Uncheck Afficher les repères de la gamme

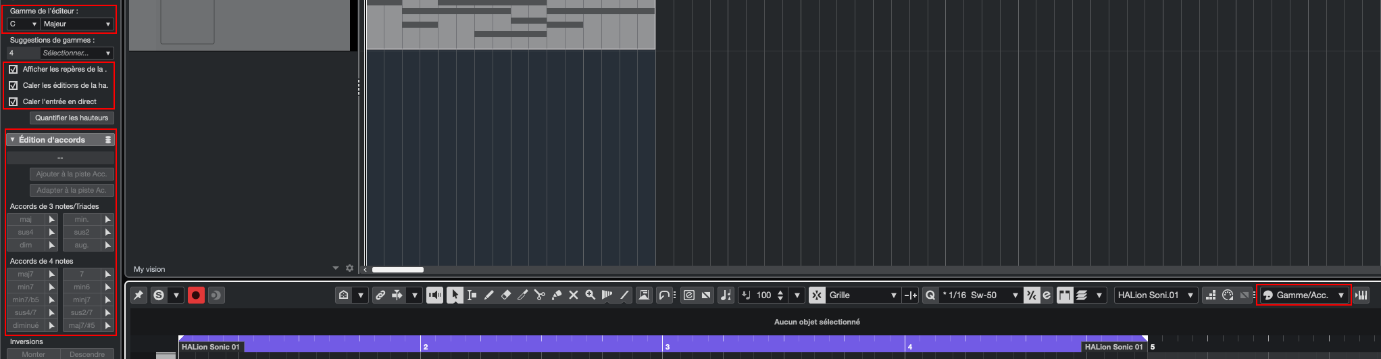click(x=13, y=69)
